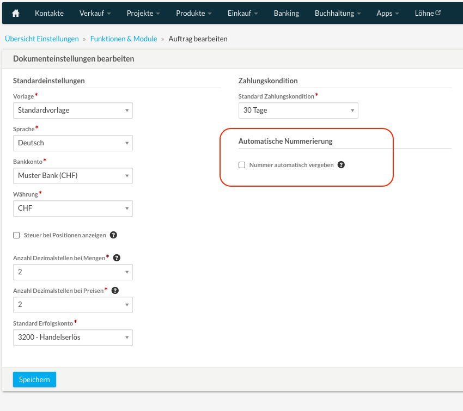Open the Bankkonto dropdown
Viewport: 463px width, 411px height.
coord(72,175)
